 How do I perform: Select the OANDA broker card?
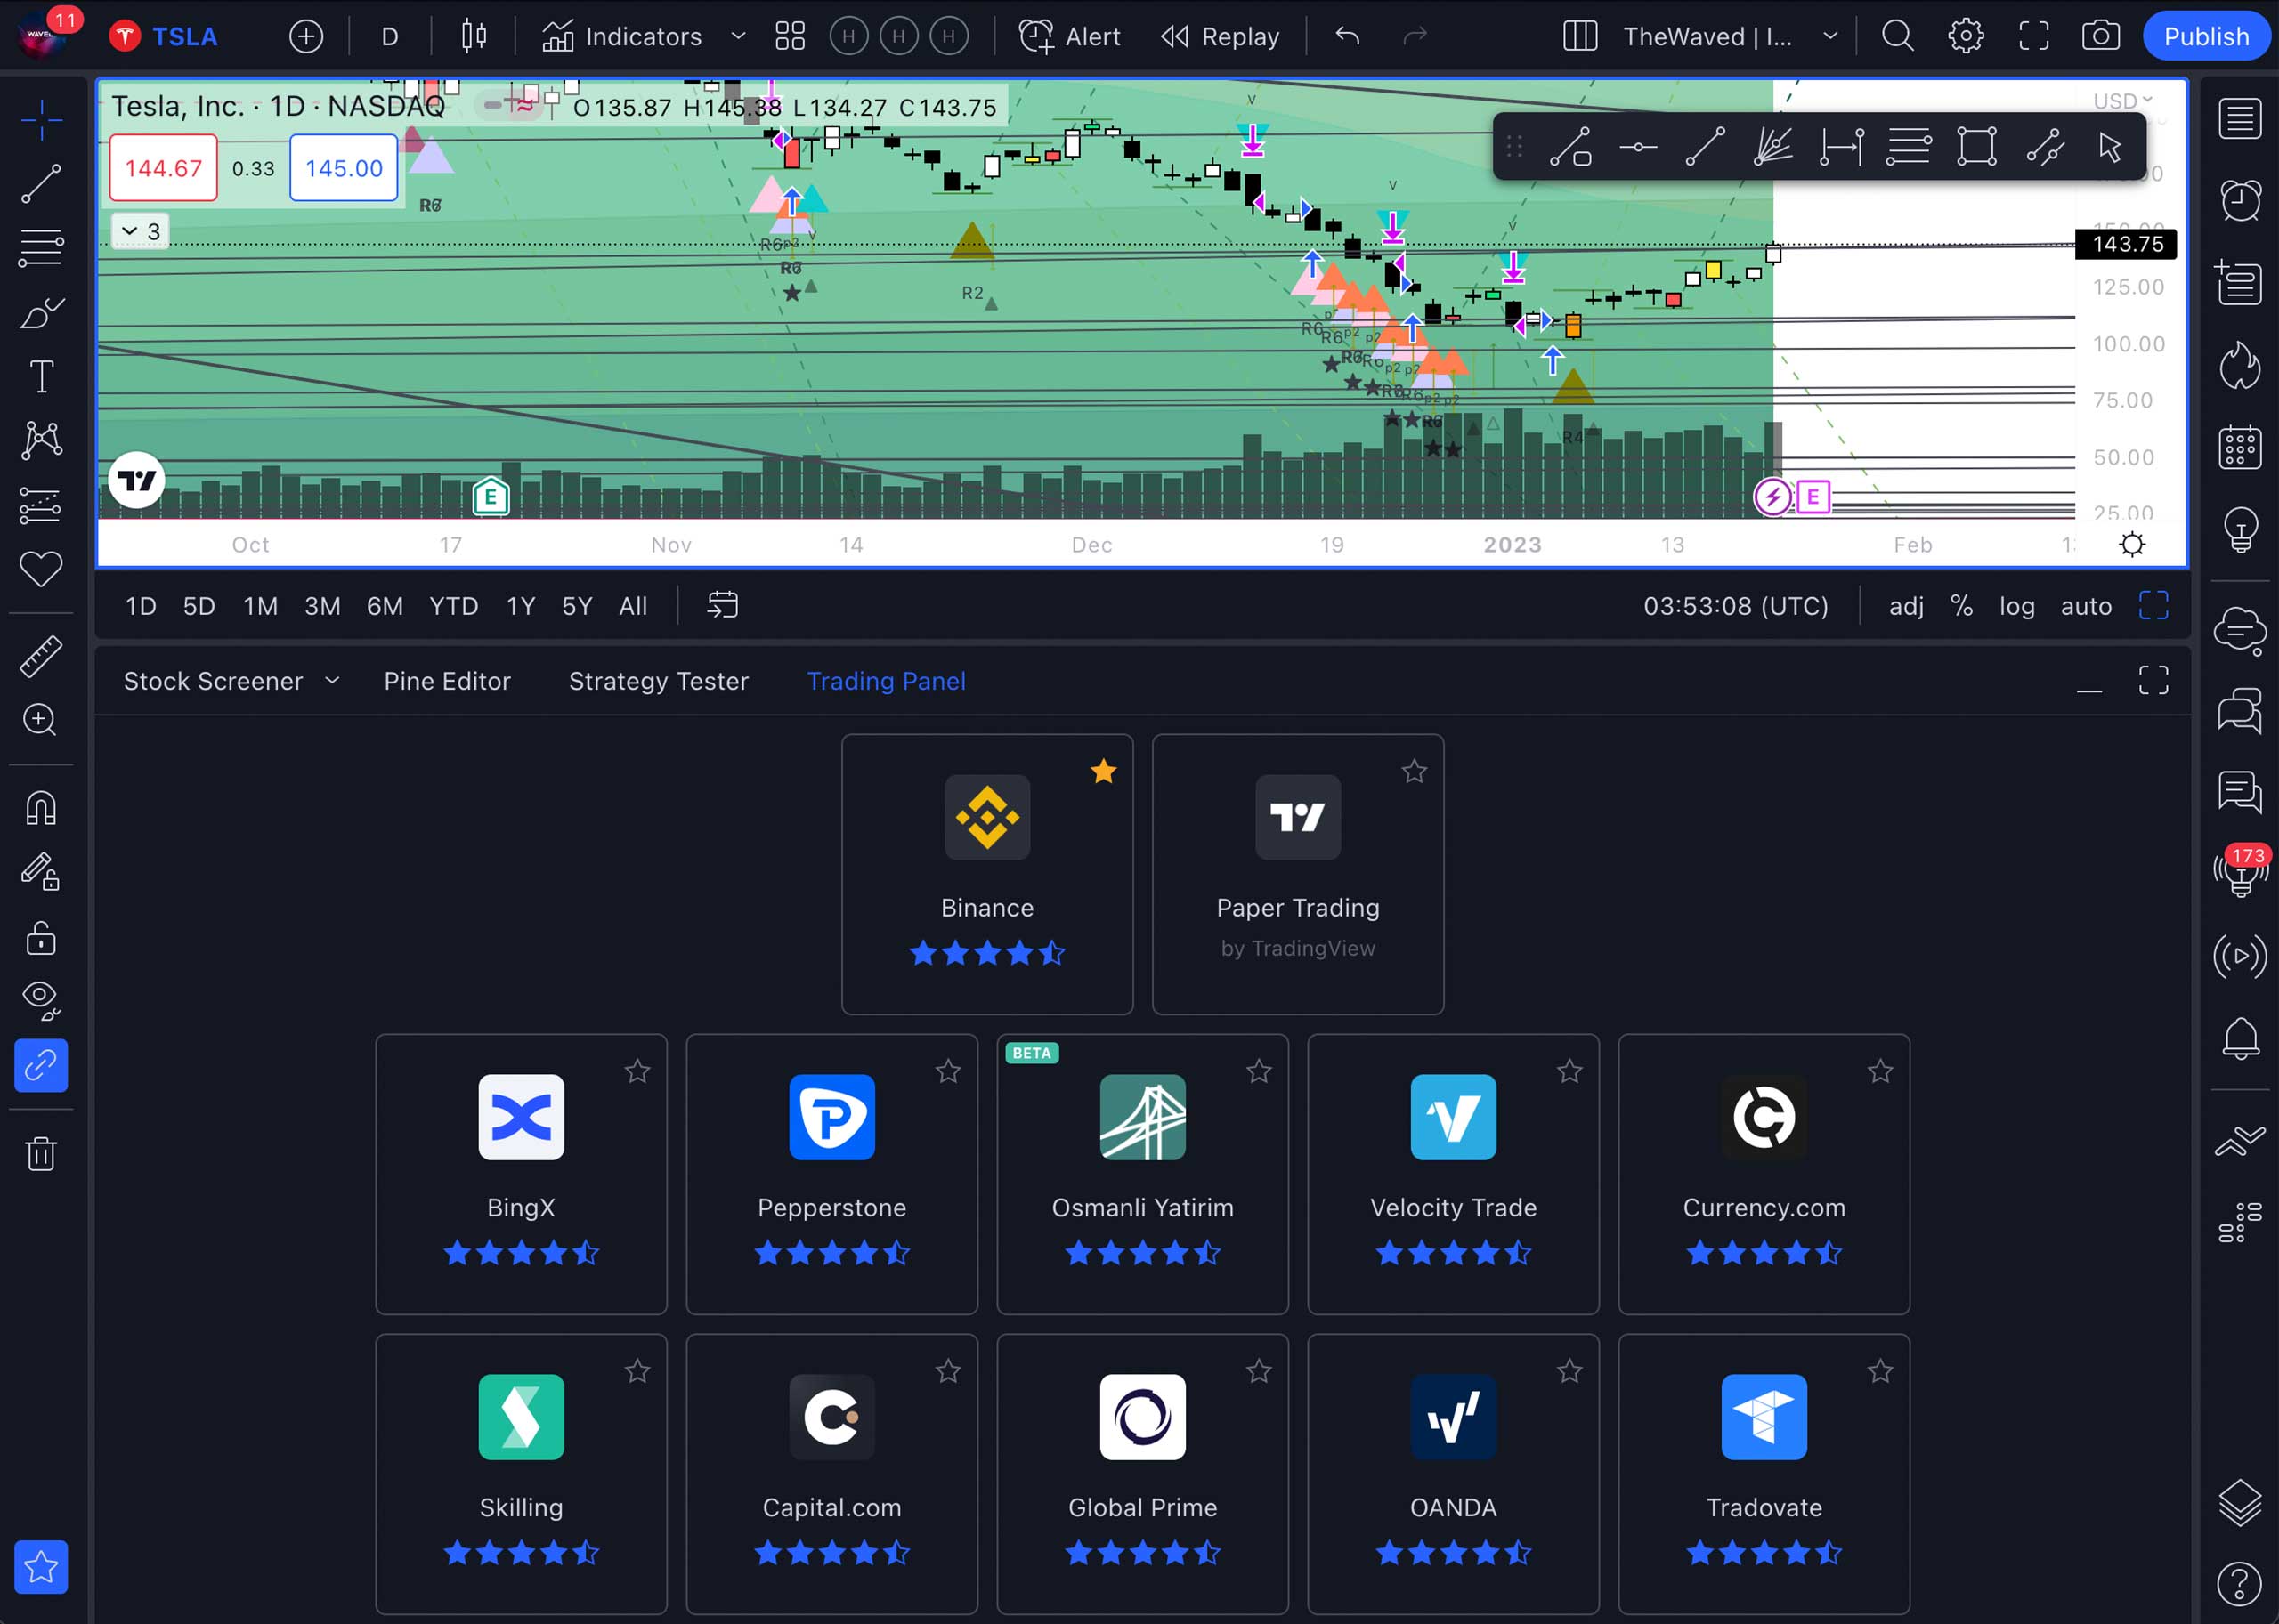click(x=1453, y=1474)
